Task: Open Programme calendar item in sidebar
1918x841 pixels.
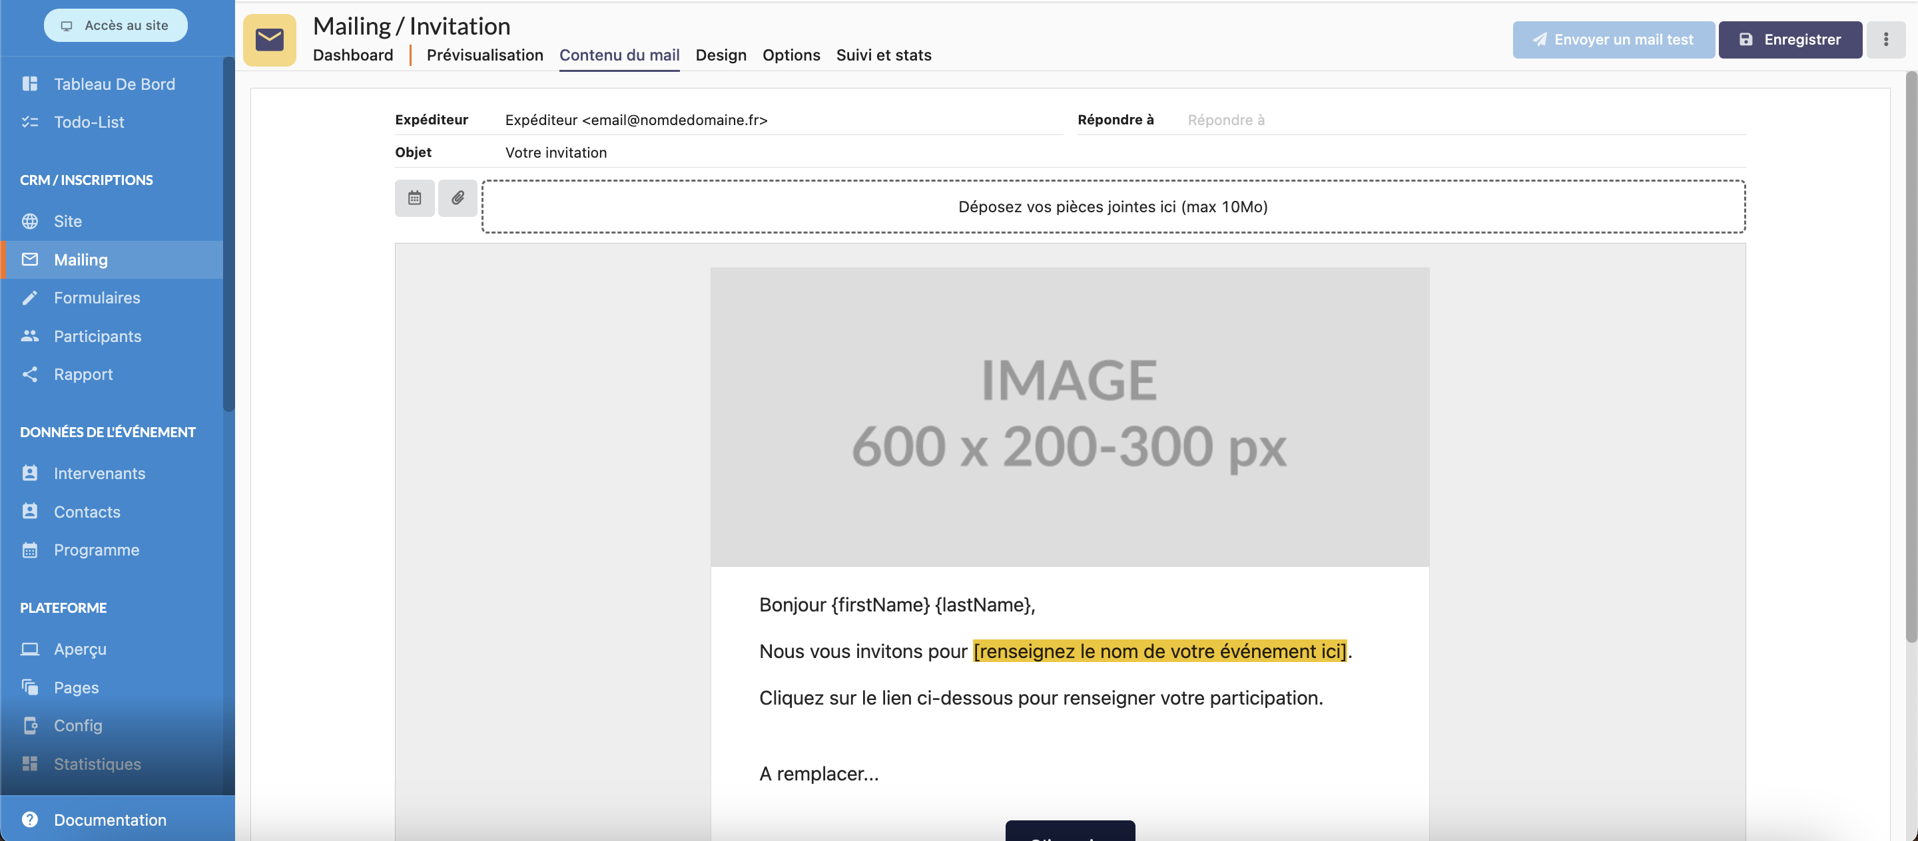Action: pyautogui.click(x=96, y=550)
